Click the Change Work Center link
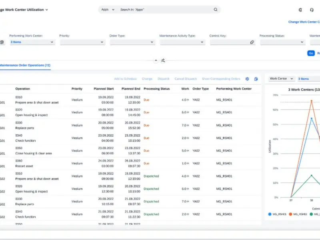320x240 pixels. pos(304,22)
